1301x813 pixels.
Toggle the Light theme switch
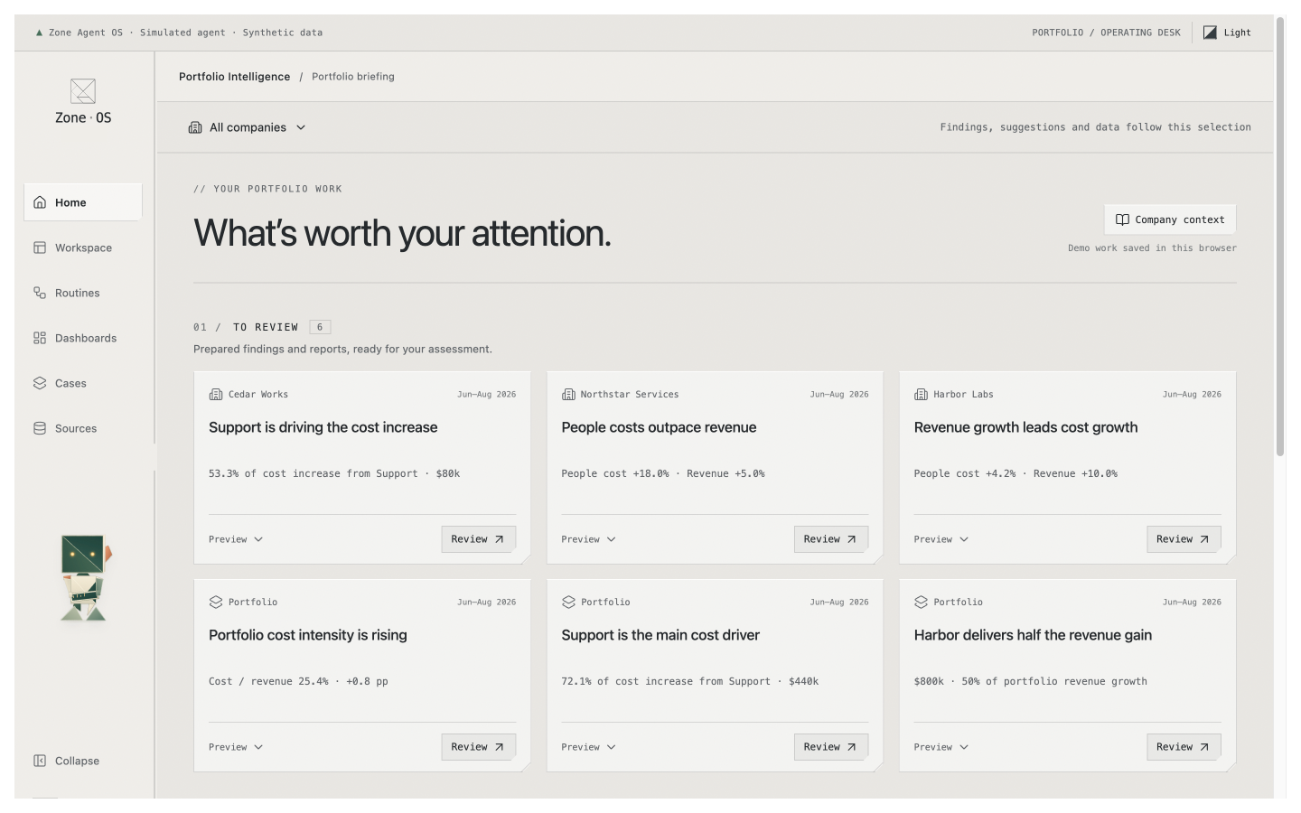(x=1227, y=33)
